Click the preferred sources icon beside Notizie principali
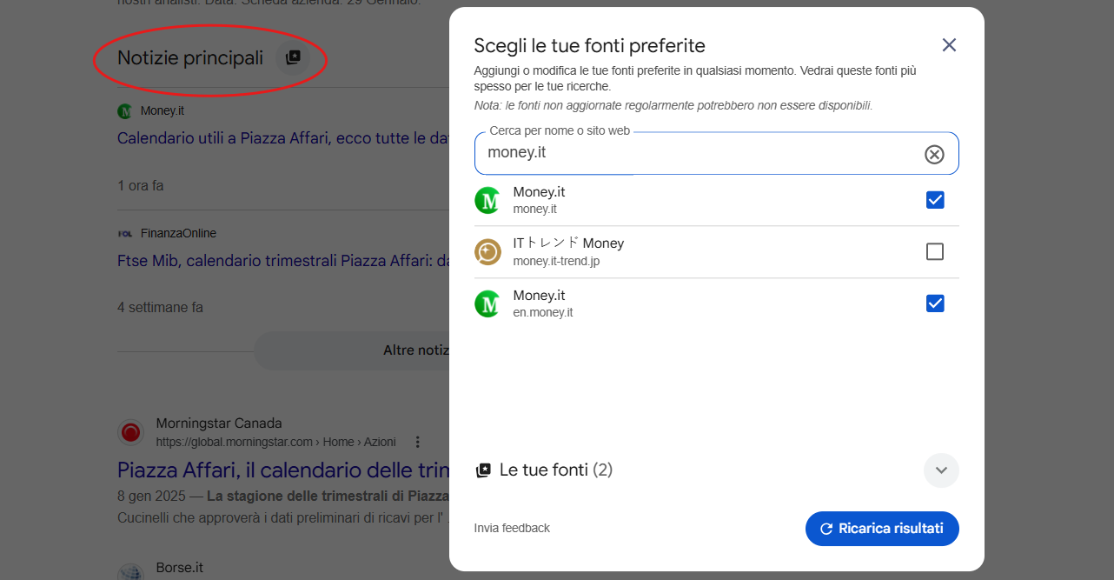1114x580 pixels. (293, 57)
